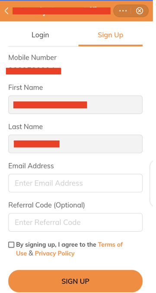Go back using the left arrow icon
This screenshot has width=156, height=293.
6,11
